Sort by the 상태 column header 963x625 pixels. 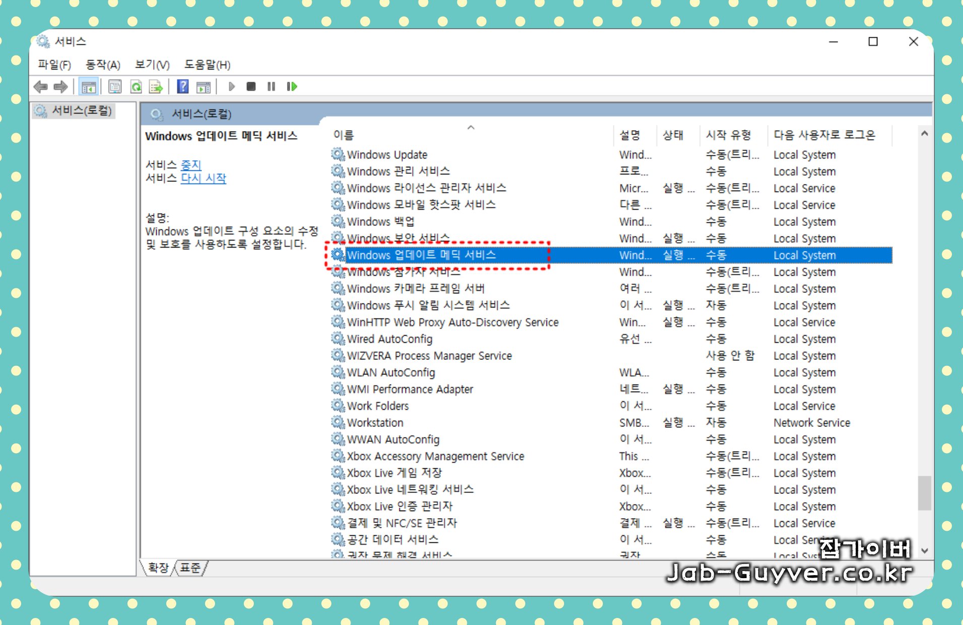pyautogui.click(x=678, y=135)
